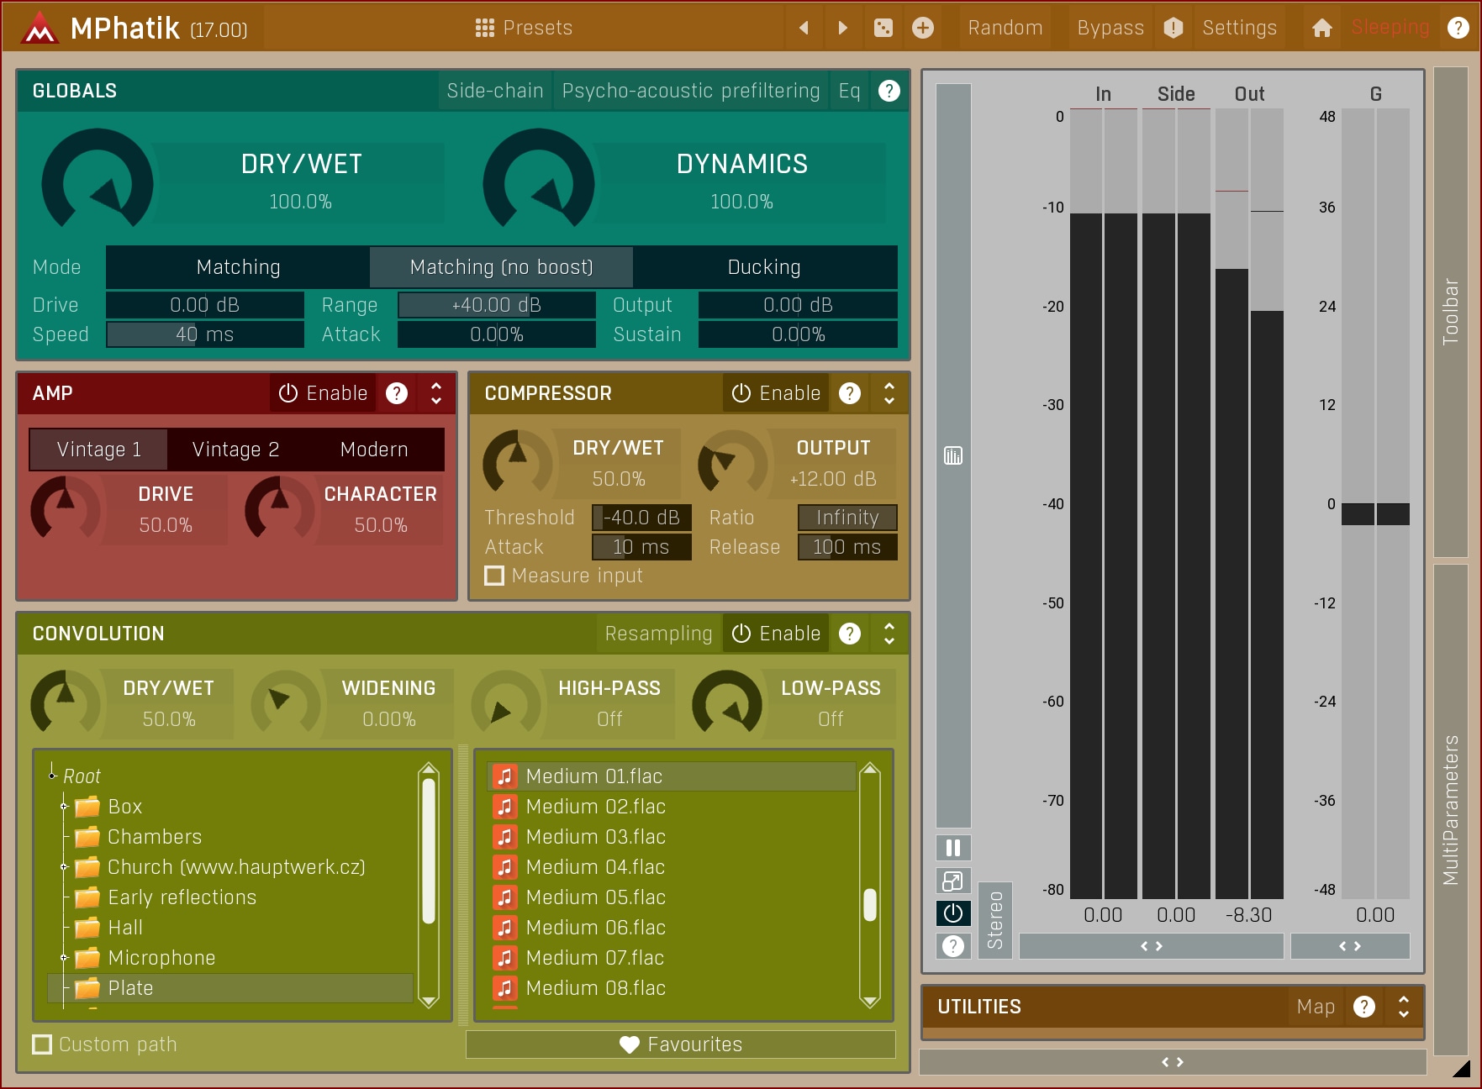Viewport: 1482px width, 1089px height.
Task: Expand the Utilities panel arrows
Action: tap(1403, 1007)
